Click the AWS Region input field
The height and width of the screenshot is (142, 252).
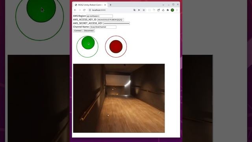[100, 16]
